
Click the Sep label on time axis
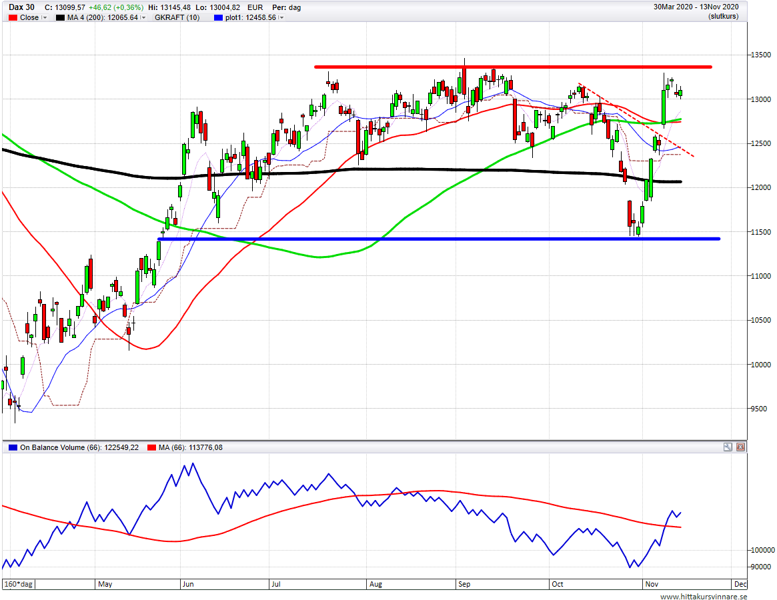464,584
